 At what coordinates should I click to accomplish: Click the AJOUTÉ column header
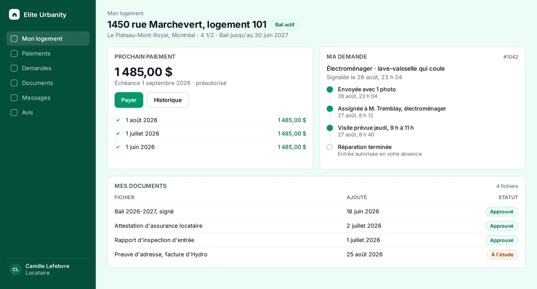tap(356, 197)
